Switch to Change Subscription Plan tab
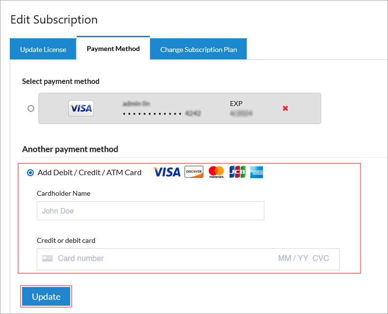388x314 pixels. (199, 50)
